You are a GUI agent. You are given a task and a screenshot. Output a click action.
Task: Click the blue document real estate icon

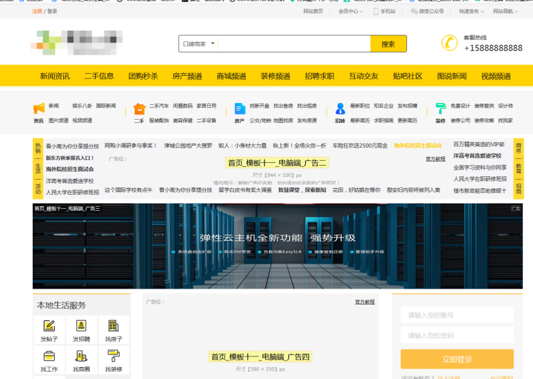(x=240, y=108)
